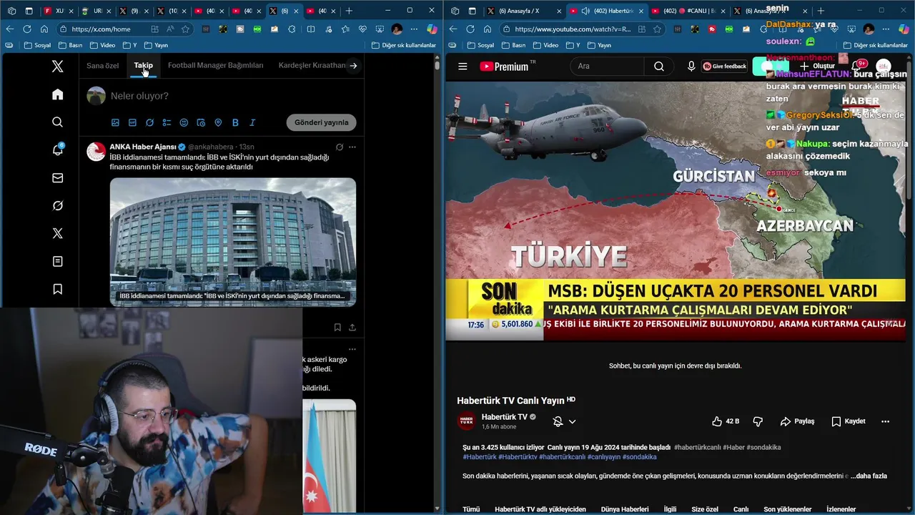Click Give feedback button
Image resolution: width=915 pixels, height=515 pixels.
[724, 67]
